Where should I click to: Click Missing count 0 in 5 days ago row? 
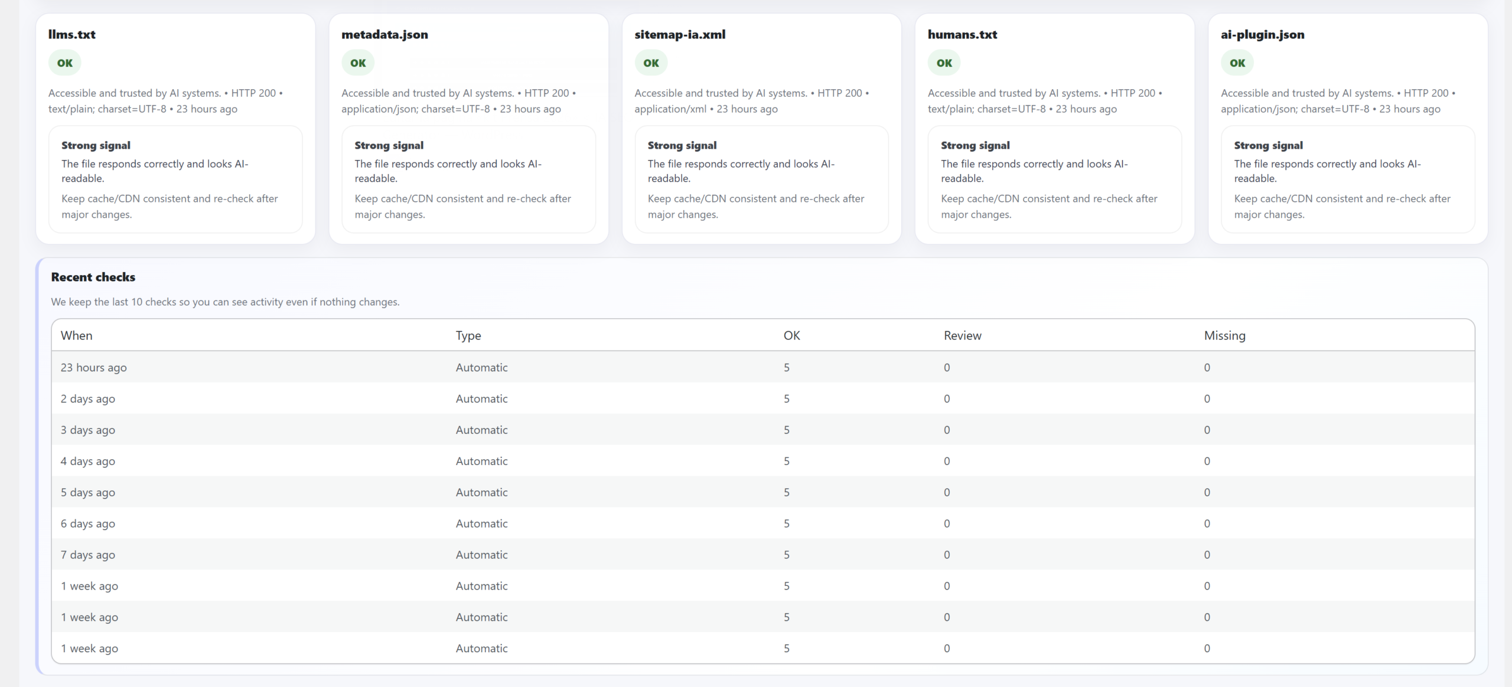[1207, 493]
